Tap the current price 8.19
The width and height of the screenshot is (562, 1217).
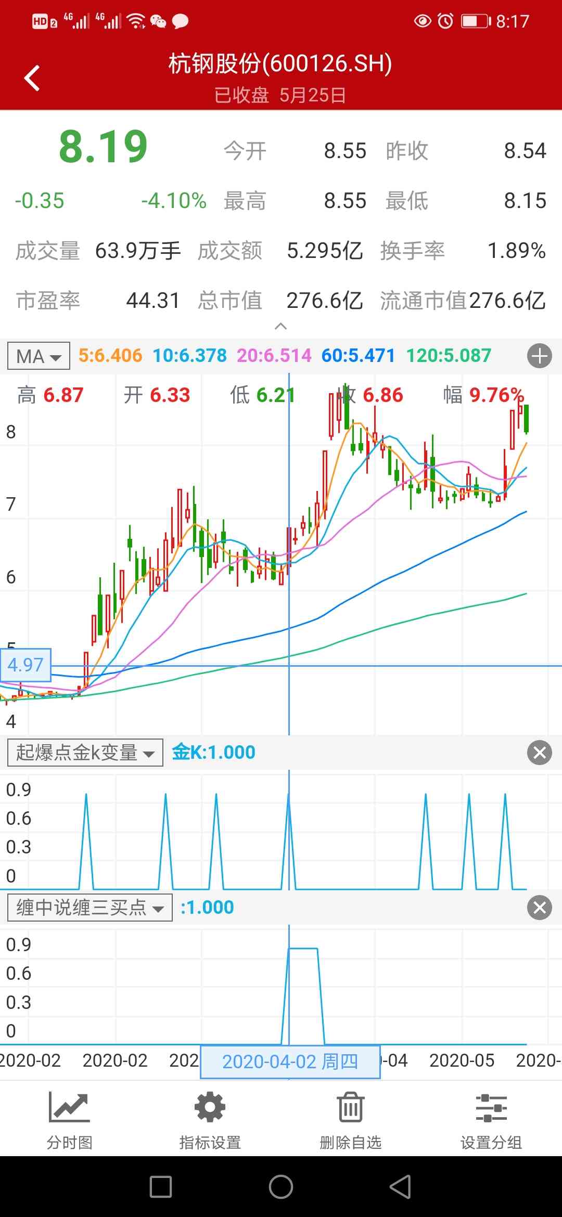pos(103,147)
